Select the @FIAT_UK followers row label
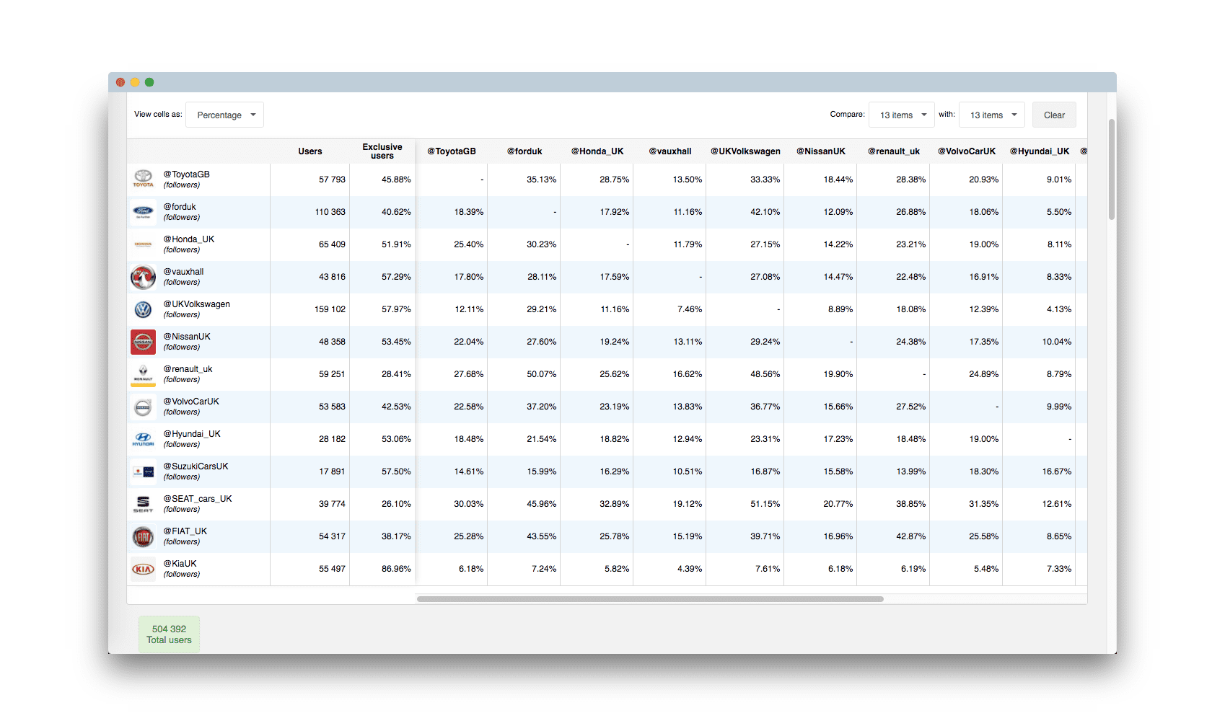 [x=185, y=536]
